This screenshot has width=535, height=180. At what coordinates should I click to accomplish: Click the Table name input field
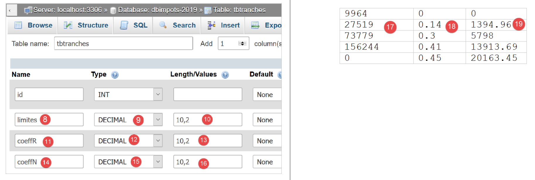point(123,44)
